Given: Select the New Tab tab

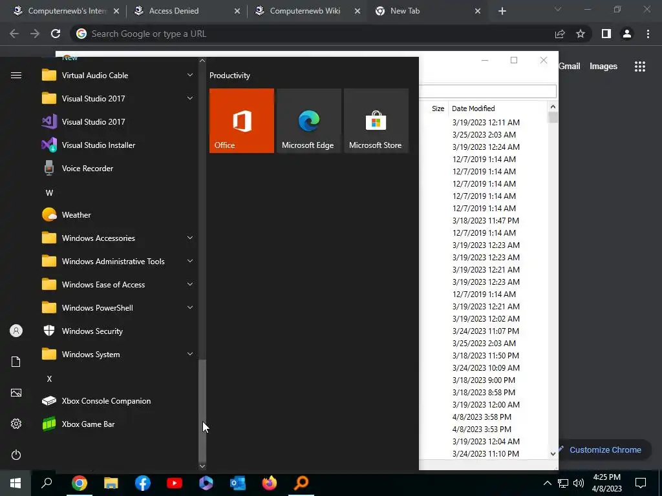Looking at the screenshot, I should (x=428, y=11).
